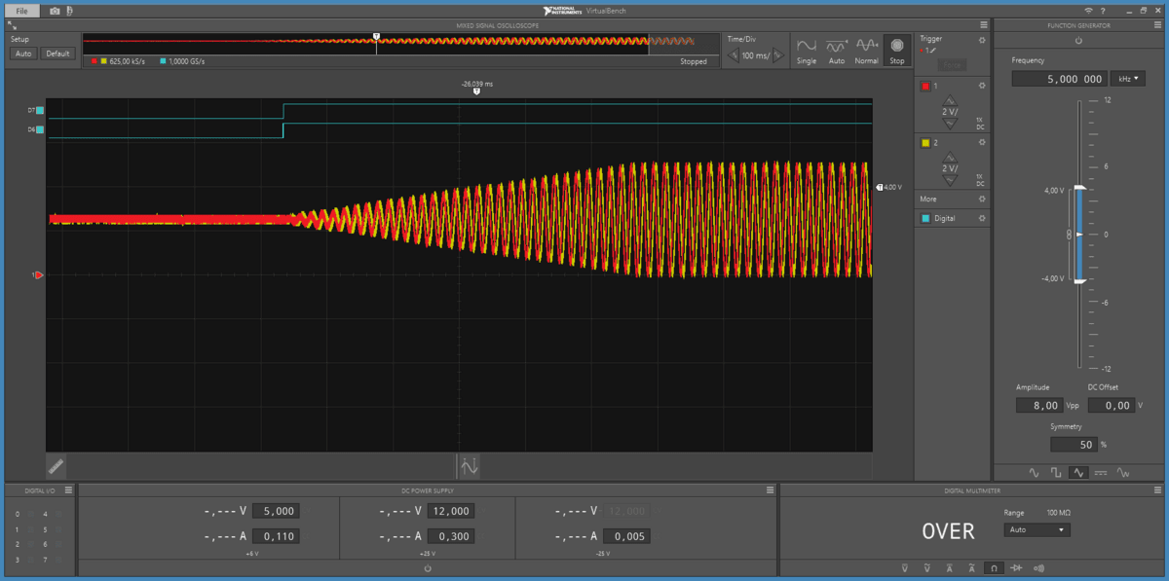Open the Digital Multimeter panel menu
Viewport: 1169px width, 581px height.
[x=1159, y=490]
